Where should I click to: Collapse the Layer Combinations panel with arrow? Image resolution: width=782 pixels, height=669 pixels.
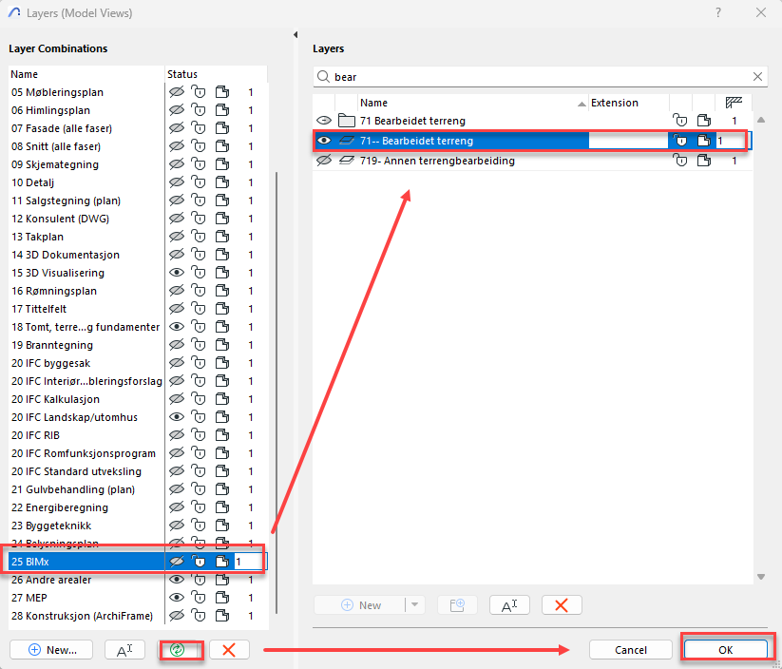pyautogui.click(x=295, y=35)
